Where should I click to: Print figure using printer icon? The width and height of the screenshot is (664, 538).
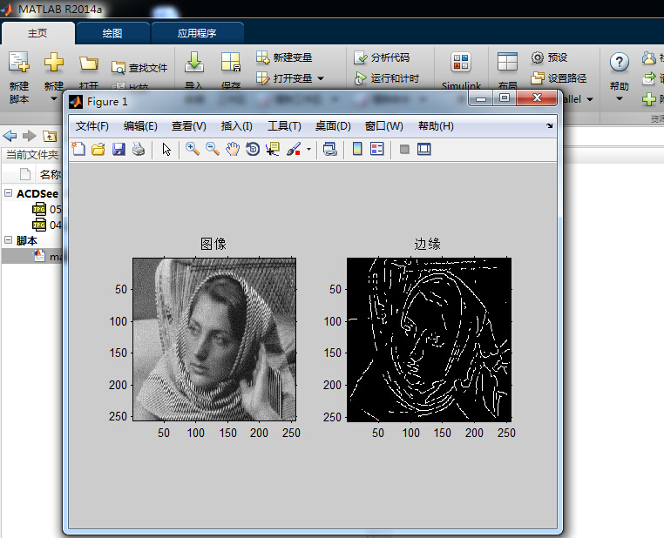[x=139, y=150]
